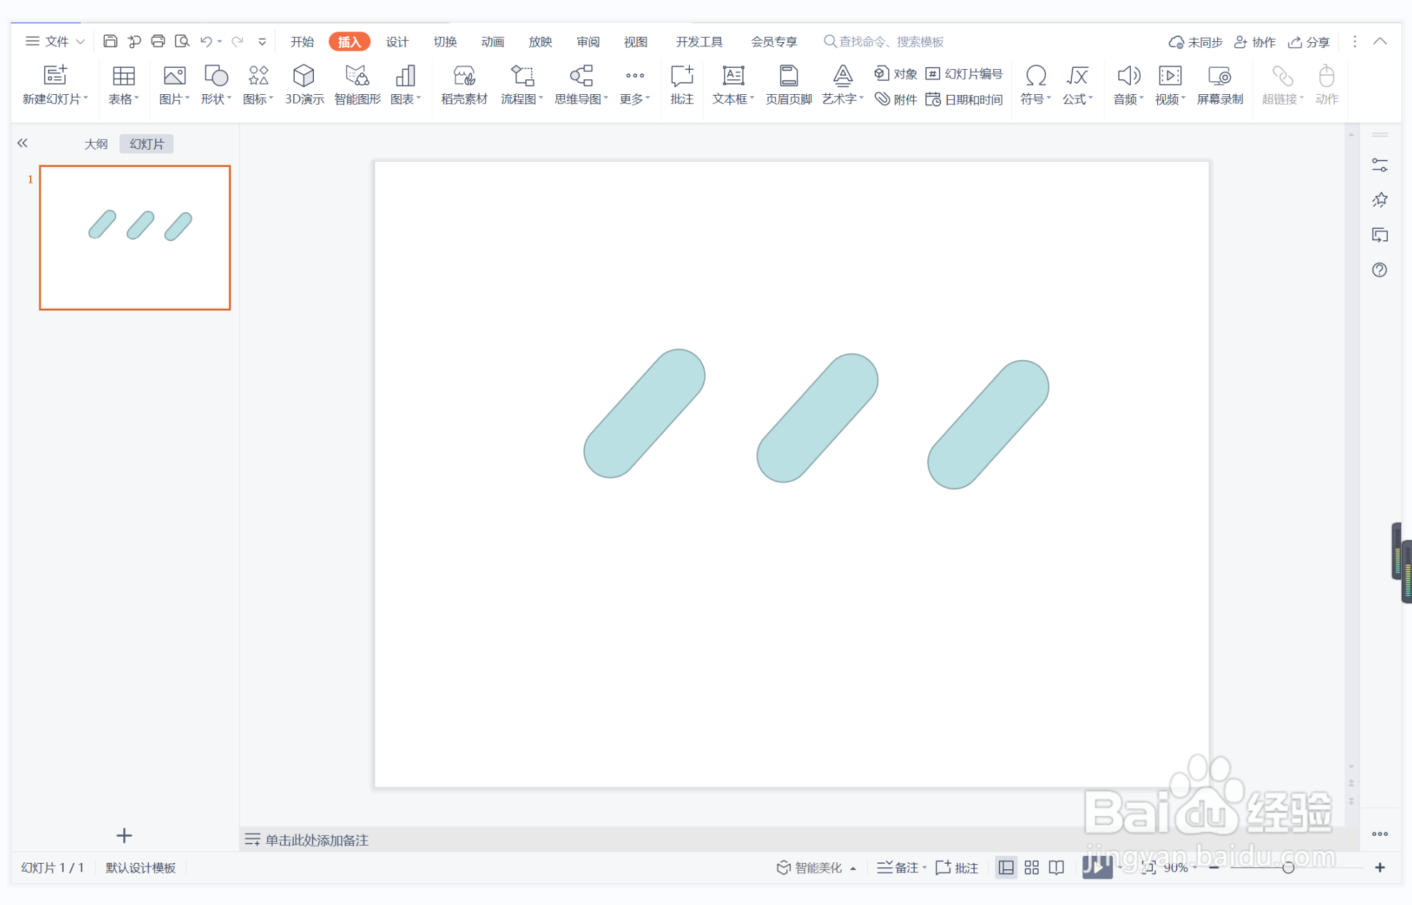
Task: Switch to the 设计 design tab
Action: point(397,42)
